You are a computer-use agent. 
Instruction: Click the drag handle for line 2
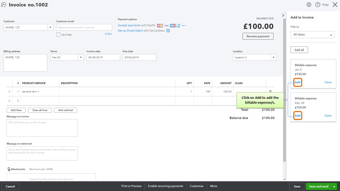point(9,101)
